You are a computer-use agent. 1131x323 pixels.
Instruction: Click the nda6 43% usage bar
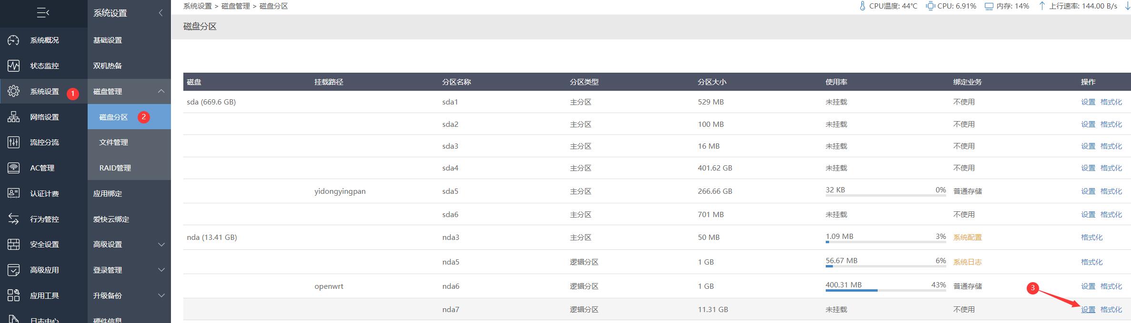tap(886, 290)
